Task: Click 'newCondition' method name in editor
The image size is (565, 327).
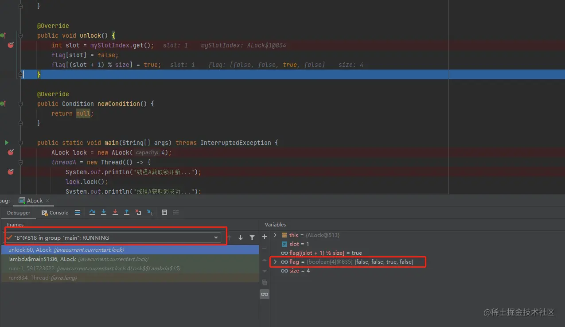Action: (x=119, y=104)
